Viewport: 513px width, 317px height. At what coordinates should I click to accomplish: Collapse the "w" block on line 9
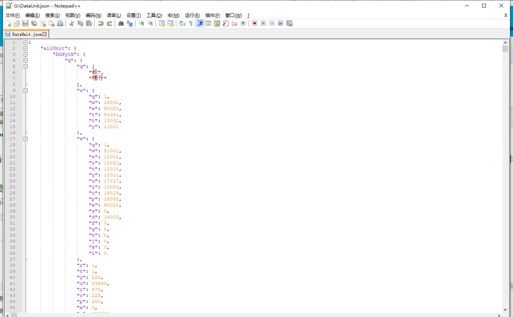pyautogui.click(x=25, y=90)
